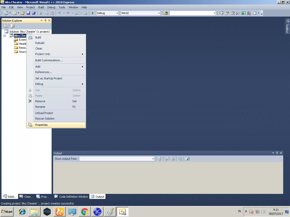Open the Debug submenu in context menu

(x=56, y=84)
